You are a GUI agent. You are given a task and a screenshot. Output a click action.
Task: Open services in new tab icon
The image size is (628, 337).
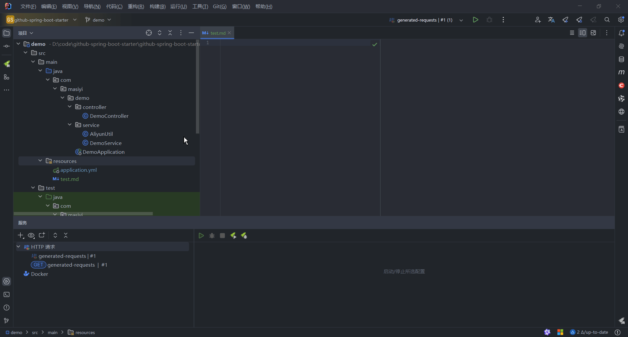point(42,236)
